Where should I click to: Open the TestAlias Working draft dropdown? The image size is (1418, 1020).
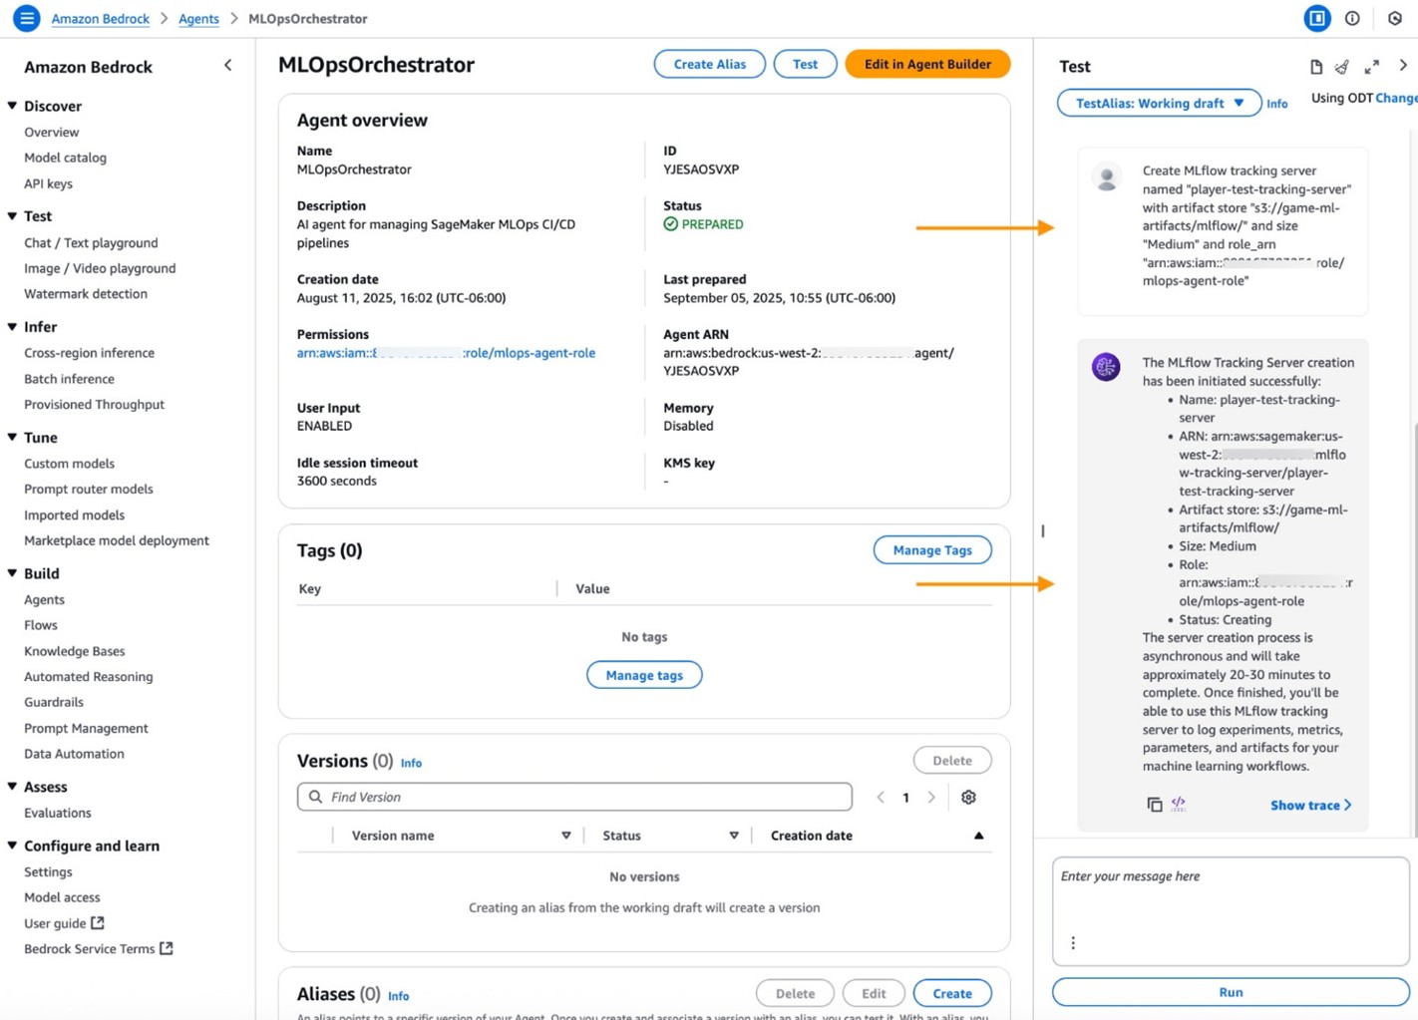coord(1159,103)
